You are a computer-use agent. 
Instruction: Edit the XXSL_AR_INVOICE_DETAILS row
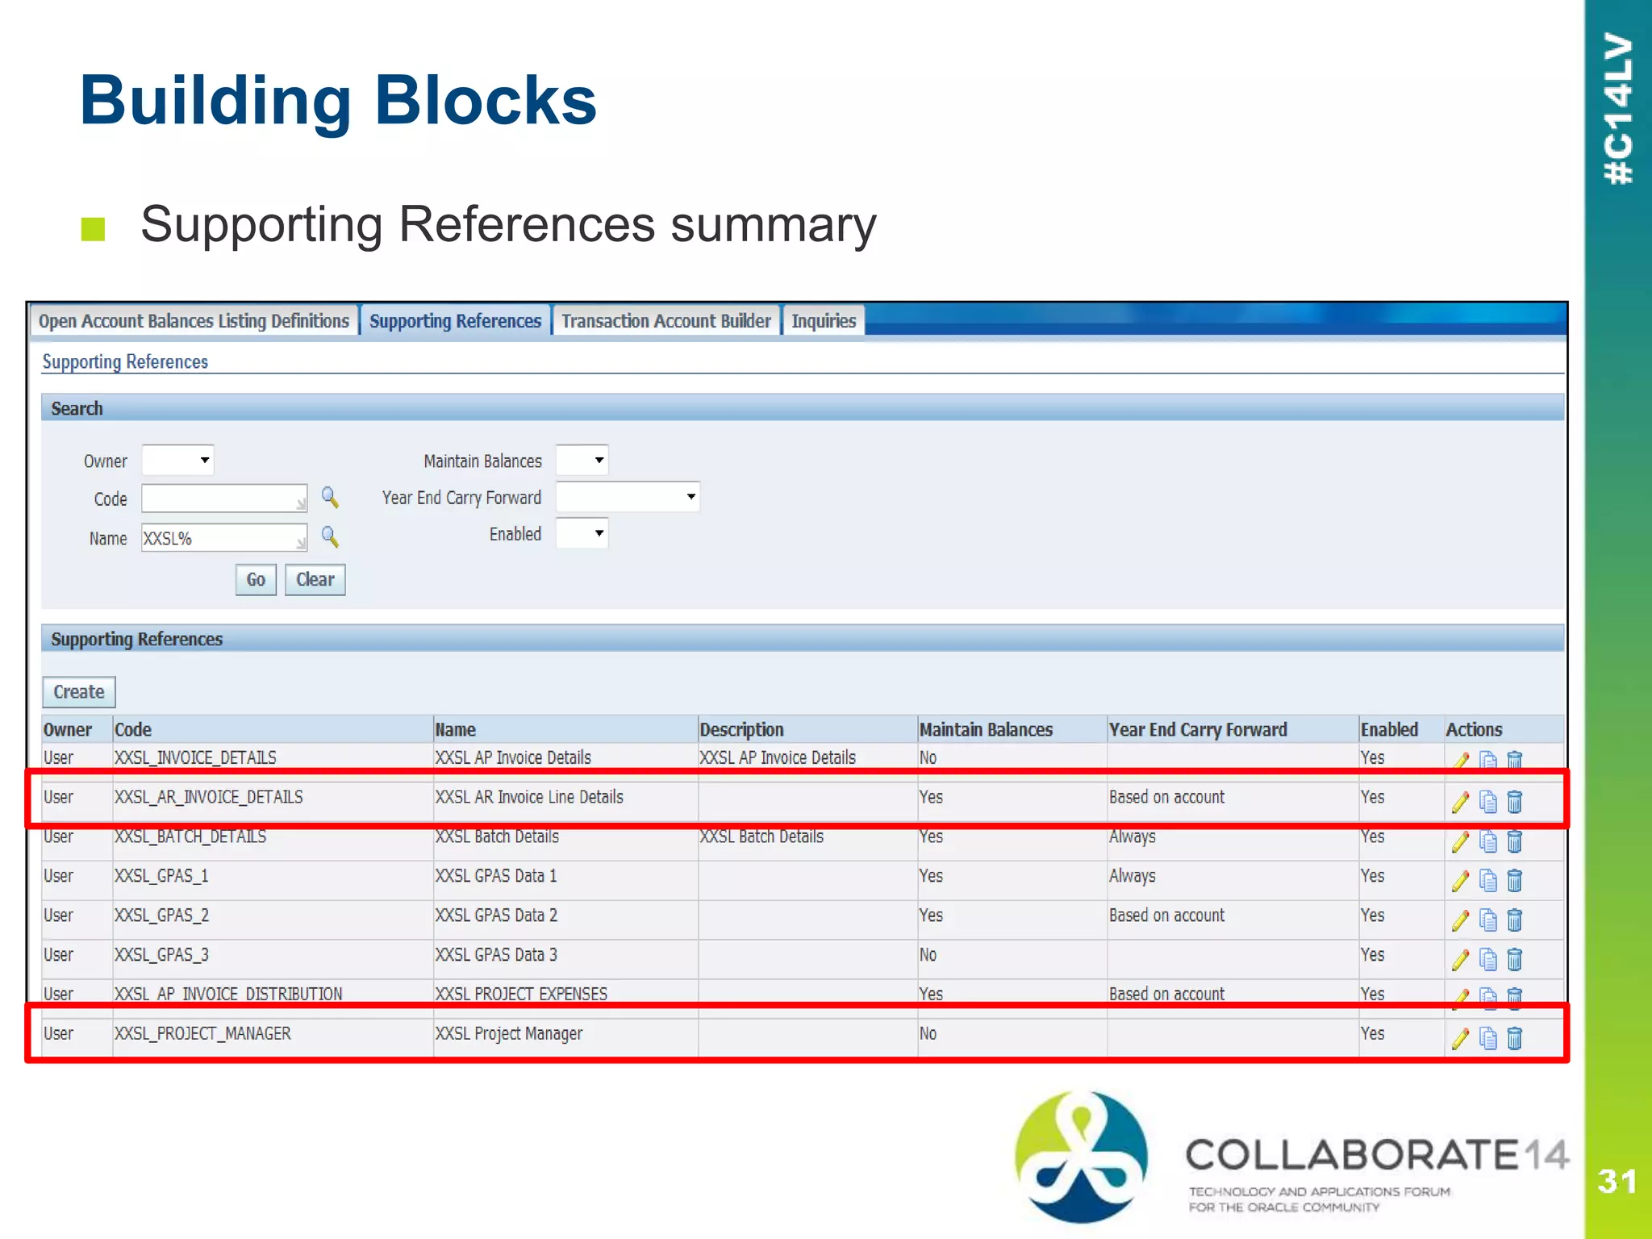pyautogui.click(x=1460, y=802)
